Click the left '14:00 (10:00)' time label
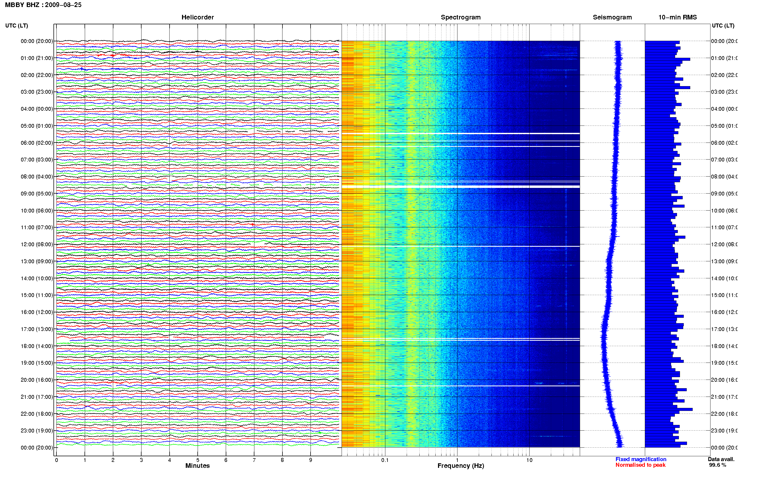Viewport: 768px width, 480px height. tap(36, 278)
